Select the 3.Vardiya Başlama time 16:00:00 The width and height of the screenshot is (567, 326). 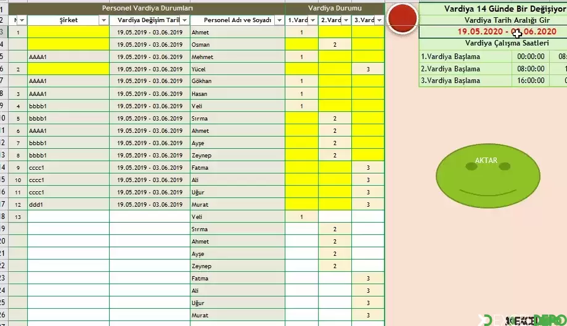pyautogui.click(x=531, y=81)
